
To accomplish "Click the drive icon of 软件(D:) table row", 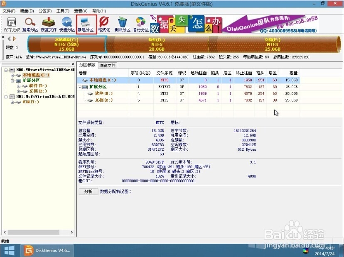I will click(90, 94).
